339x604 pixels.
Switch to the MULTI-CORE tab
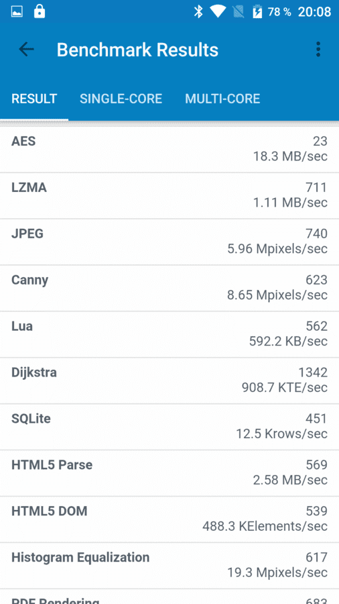click(222, 99)
